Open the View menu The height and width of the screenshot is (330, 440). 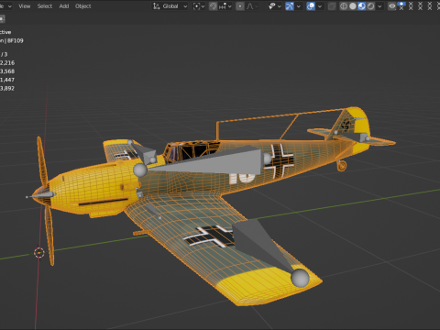pos(25,6)
